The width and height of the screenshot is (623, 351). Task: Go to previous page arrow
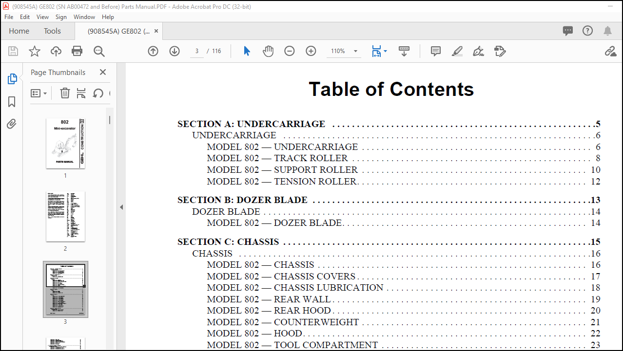[153, 51]
